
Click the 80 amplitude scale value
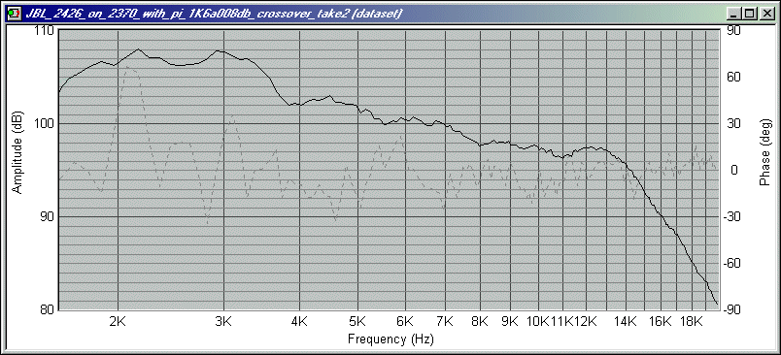coord(49,308)
